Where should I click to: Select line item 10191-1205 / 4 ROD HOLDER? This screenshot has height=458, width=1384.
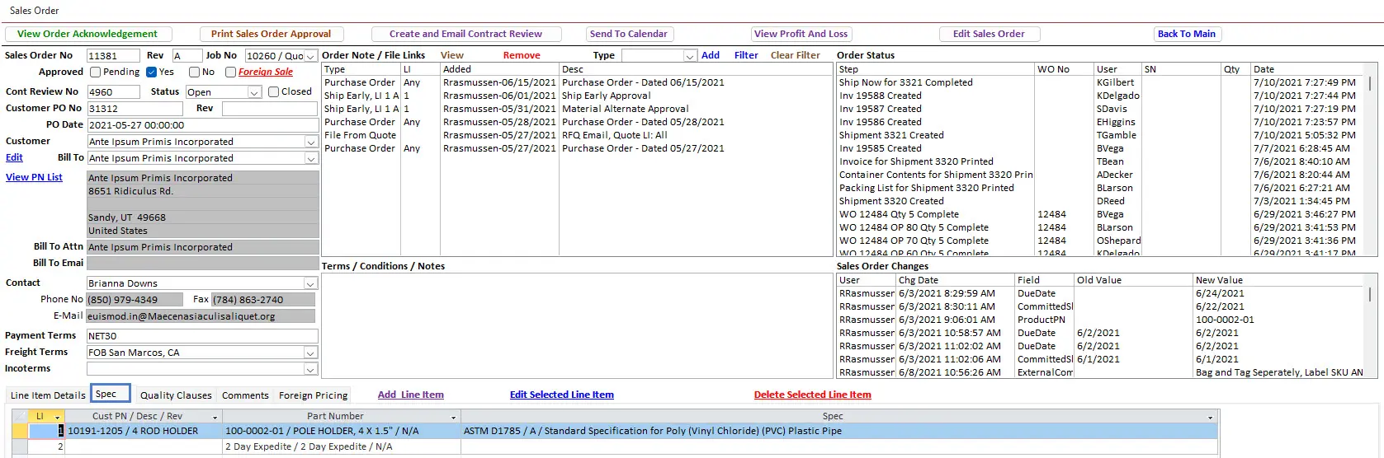pyautogui.click(x=143, y=431)
